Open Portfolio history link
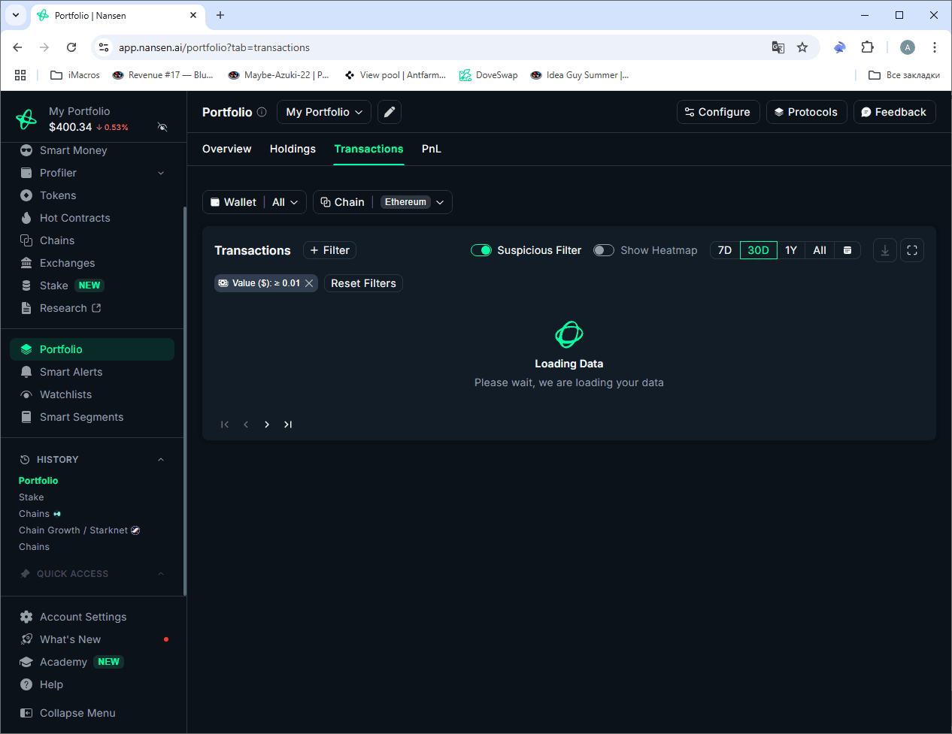The image size is (952, 734). tap(38, 481)
